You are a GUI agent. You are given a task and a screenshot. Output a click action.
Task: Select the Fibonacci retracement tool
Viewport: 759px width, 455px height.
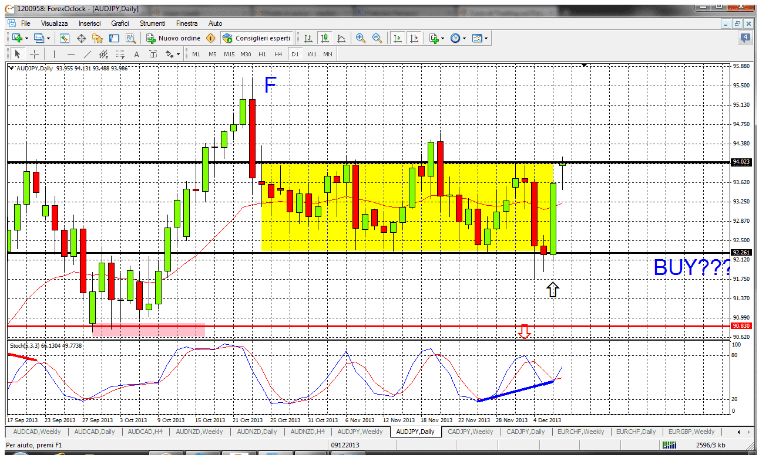coord(120,53)
